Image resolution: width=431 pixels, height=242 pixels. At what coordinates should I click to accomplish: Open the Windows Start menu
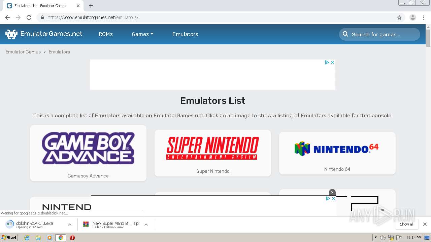click(x=9, y=237)
